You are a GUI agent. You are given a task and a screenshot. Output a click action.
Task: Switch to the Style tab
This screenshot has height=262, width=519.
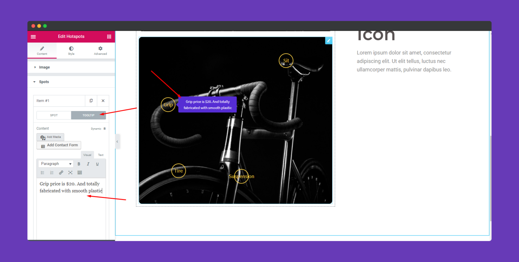pos(71,51)
